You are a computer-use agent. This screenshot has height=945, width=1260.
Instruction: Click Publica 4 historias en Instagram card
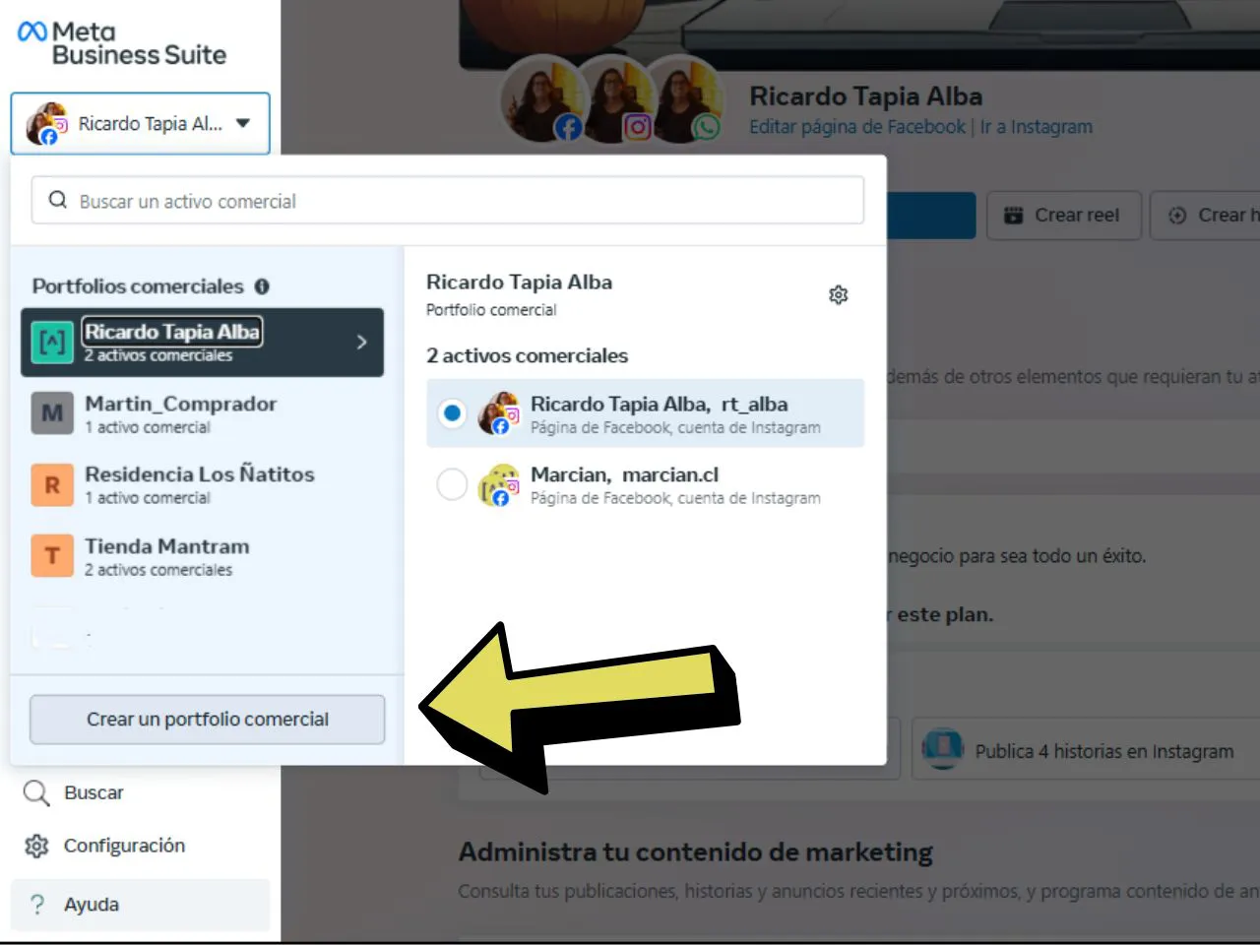coord(1086,750)
